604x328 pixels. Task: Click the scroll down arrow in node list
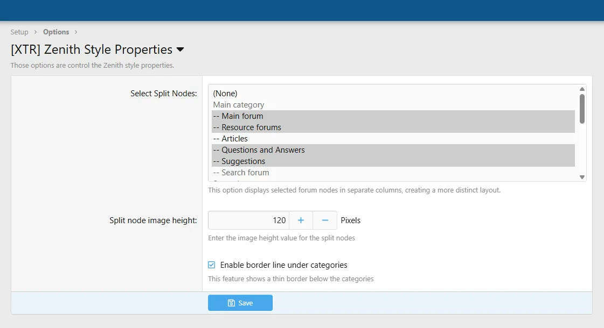pyautogui.click(x=582, y=177)
